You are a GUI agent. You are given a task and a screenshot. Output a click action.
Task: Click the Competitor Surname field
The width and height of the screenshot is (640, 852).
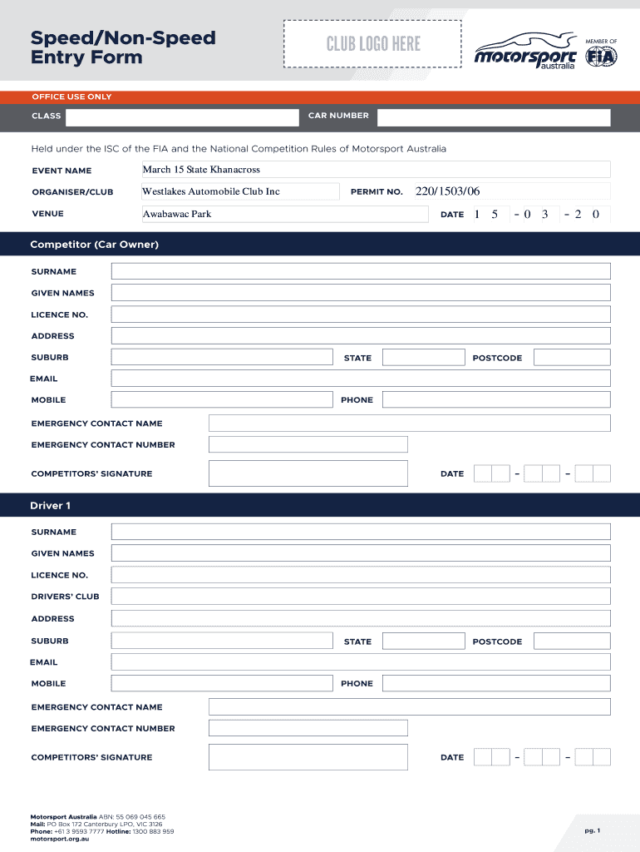coord(361,271)
